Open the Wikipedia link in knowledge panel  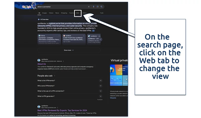(x=113, y=98)
